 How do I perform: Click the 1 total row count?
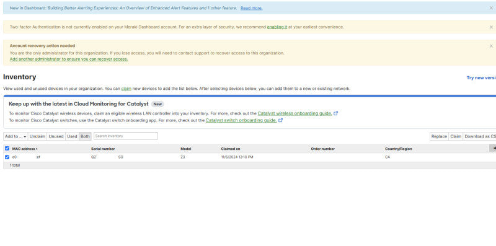click(15, 165)
